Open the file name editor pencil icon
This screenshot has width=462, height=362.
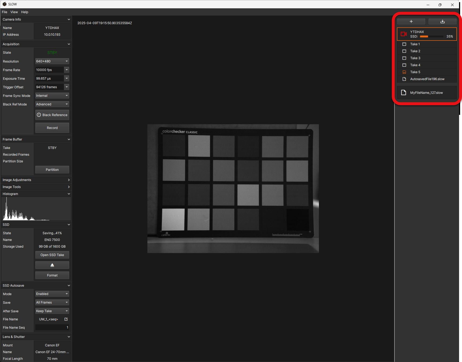(66, 319)
